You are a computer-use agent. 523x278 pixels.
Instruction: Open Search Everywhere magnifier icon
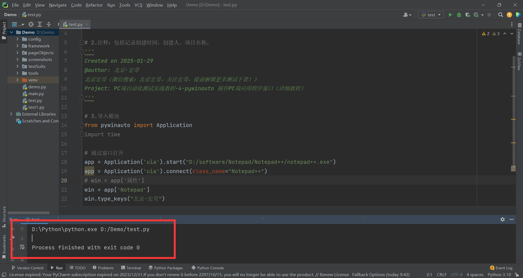click(500, 15)
